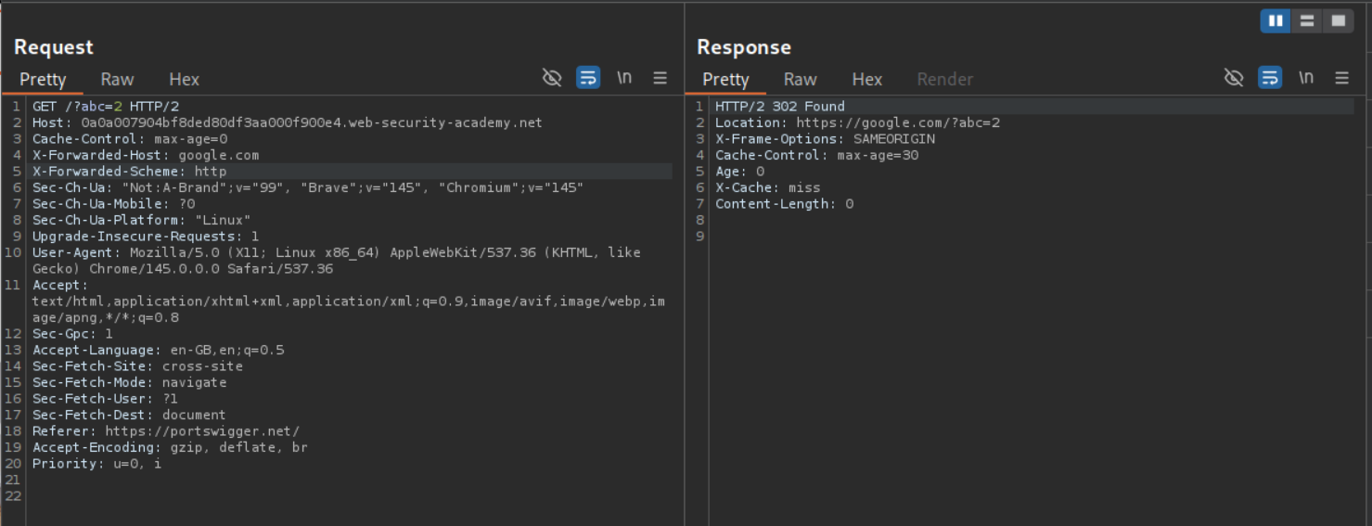Open Pretty tab in Request panel
The image size is (1372, 526).
(43, 80)
